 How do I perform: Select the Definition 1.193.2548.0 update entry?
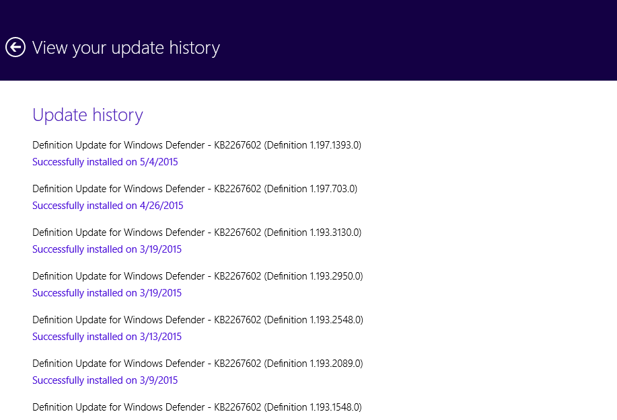click(198, 319)
